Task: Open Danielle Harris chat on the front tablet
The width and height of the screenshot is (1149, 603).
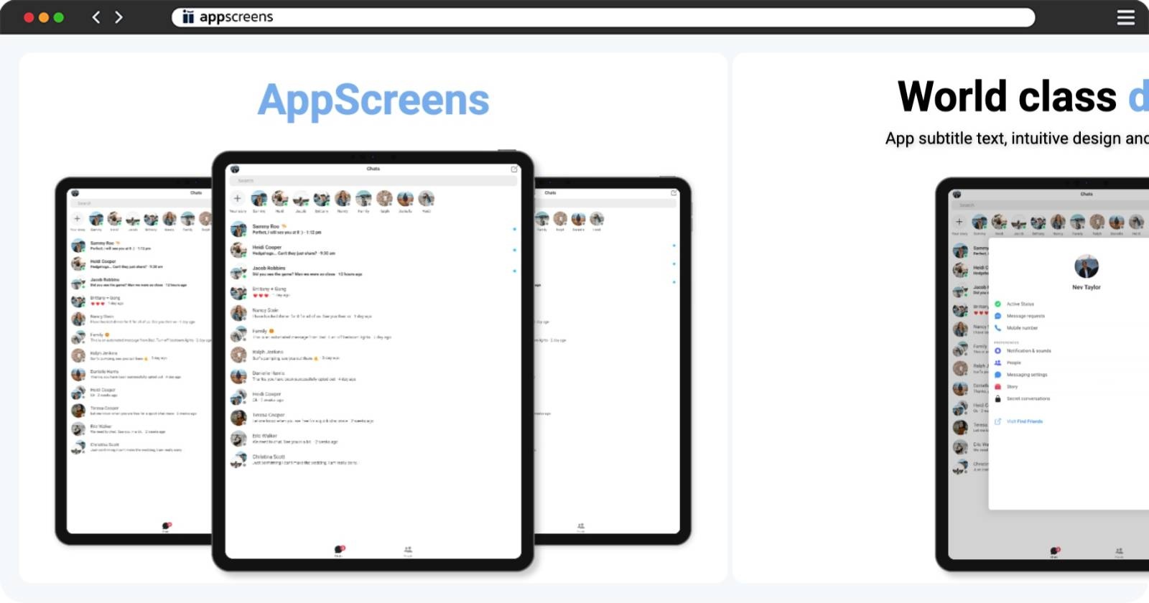Action: (373, 376)
